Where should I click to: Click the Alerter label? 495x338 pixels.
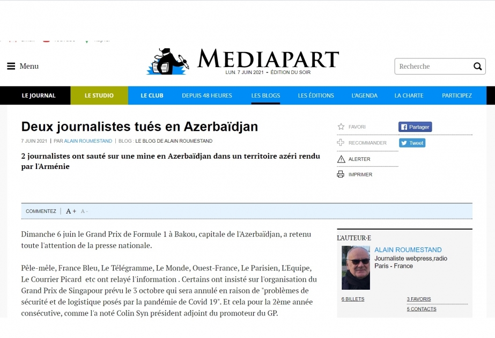359,159
